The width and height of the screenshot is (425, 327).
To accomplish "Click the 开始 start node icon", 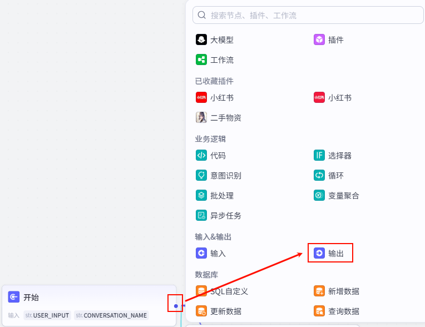I will [13, 297].
